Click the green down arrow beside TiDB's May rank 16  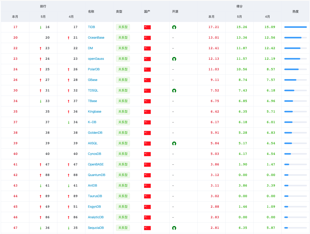click(41, 27)
